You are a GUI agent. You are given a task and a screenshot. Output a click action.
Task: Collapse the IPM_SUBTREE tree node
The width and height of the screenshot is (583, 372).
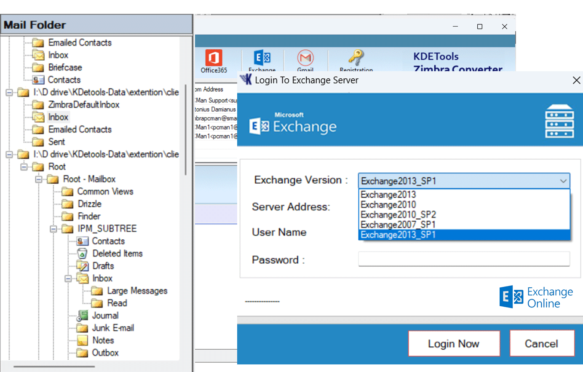(x=53, y=229)
